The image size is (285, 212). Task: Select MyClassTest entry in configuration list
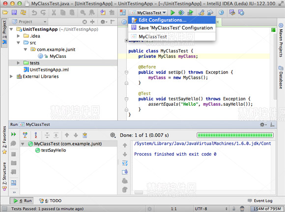coord(172,37)
